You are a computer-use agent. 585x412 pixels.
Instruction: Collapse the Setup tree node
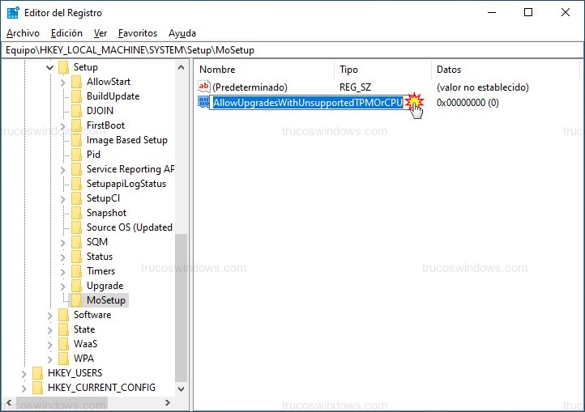pyautogui.click(x=49, y=67)
